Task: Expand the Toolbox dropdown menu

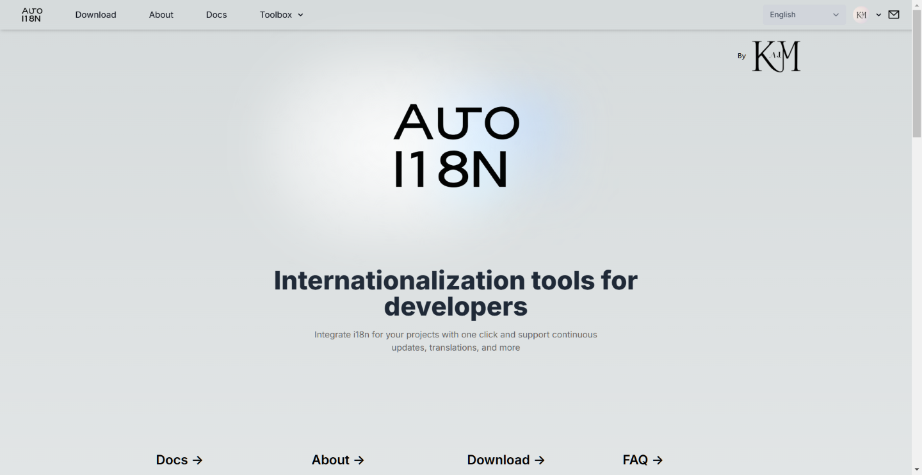Action: (x=280, y=14)
